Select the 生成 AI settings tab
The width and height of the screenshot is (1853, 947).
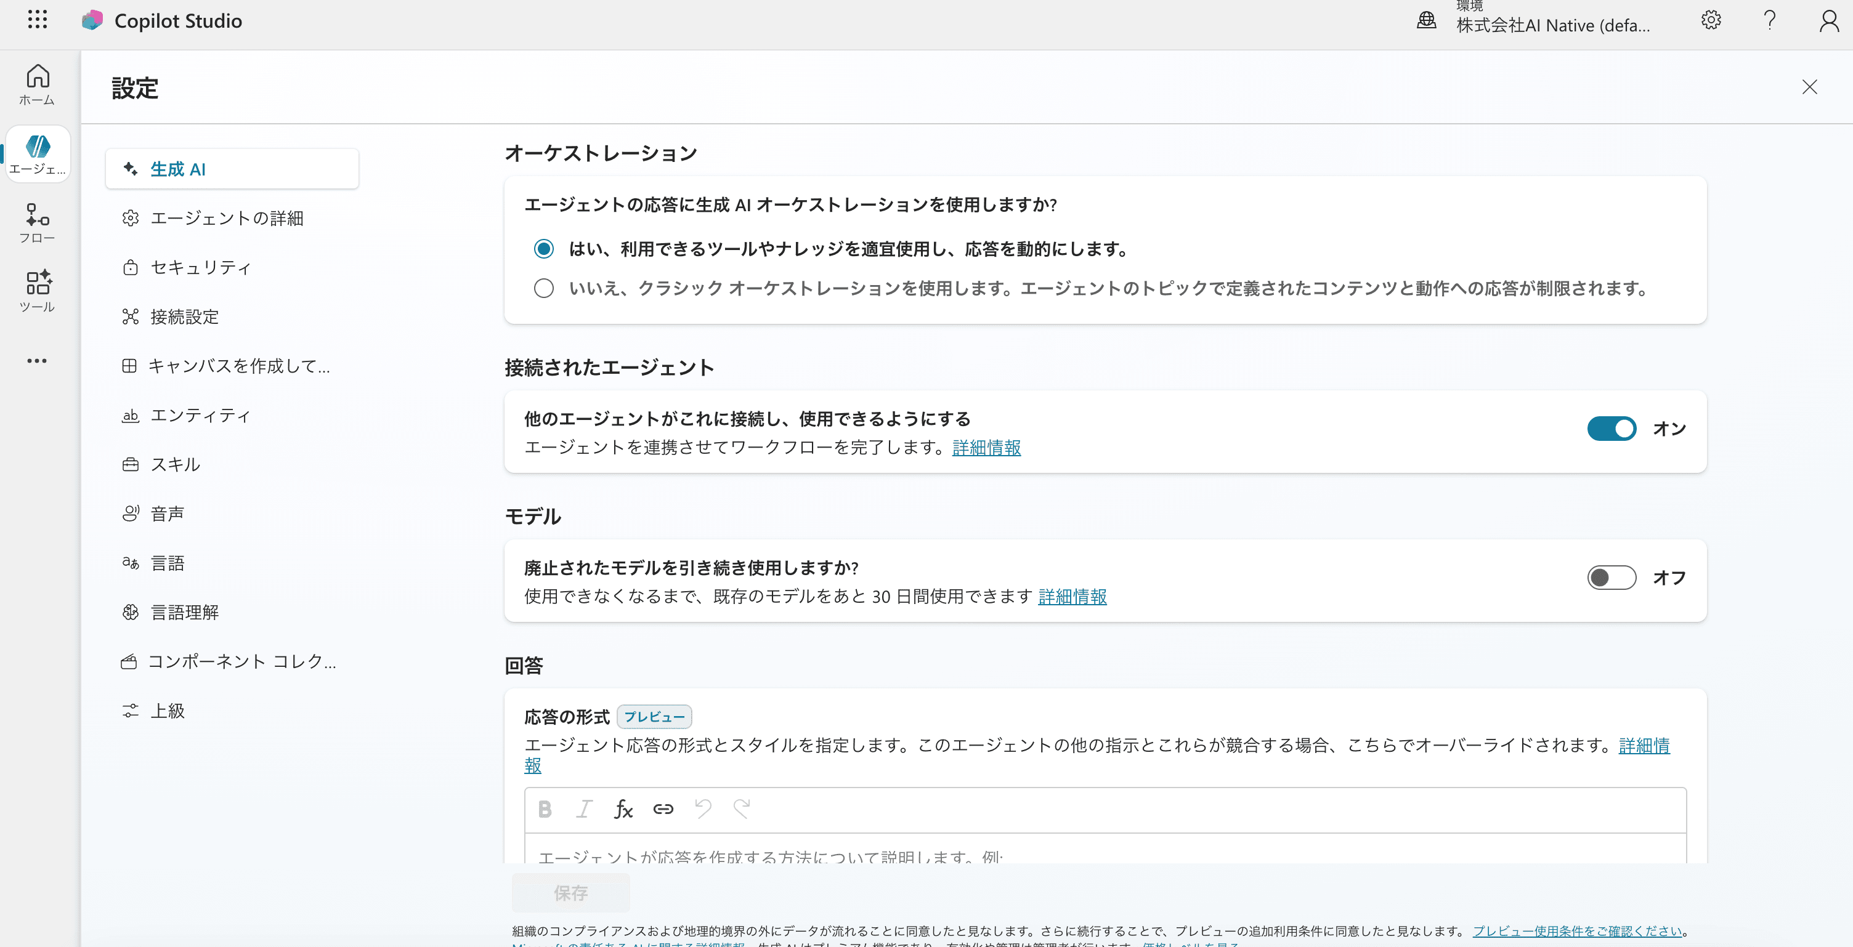[232, 169]
